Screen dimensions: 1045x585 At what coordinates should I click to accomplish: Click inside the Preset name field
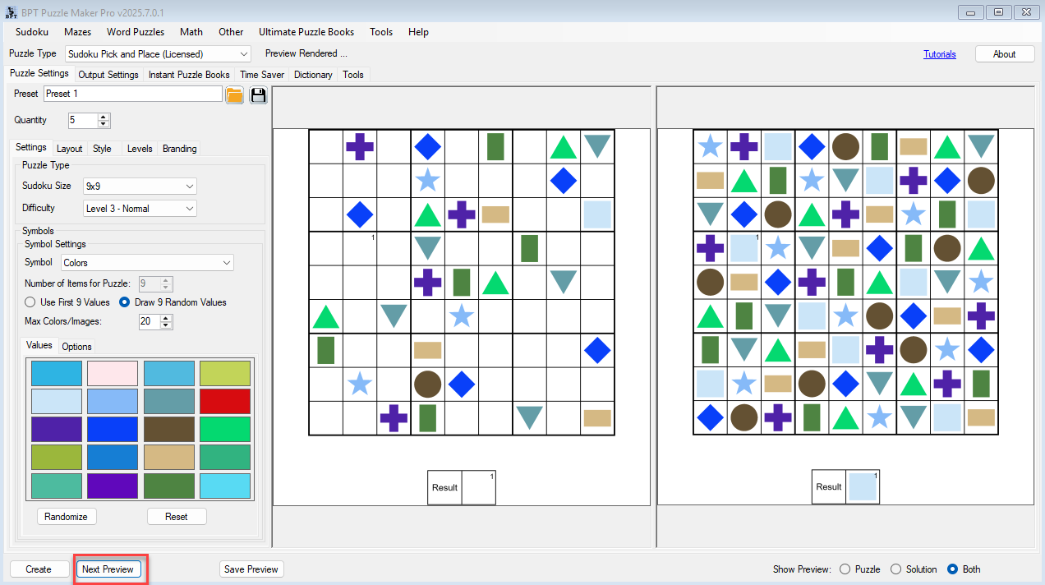click(x=131, y=93)
